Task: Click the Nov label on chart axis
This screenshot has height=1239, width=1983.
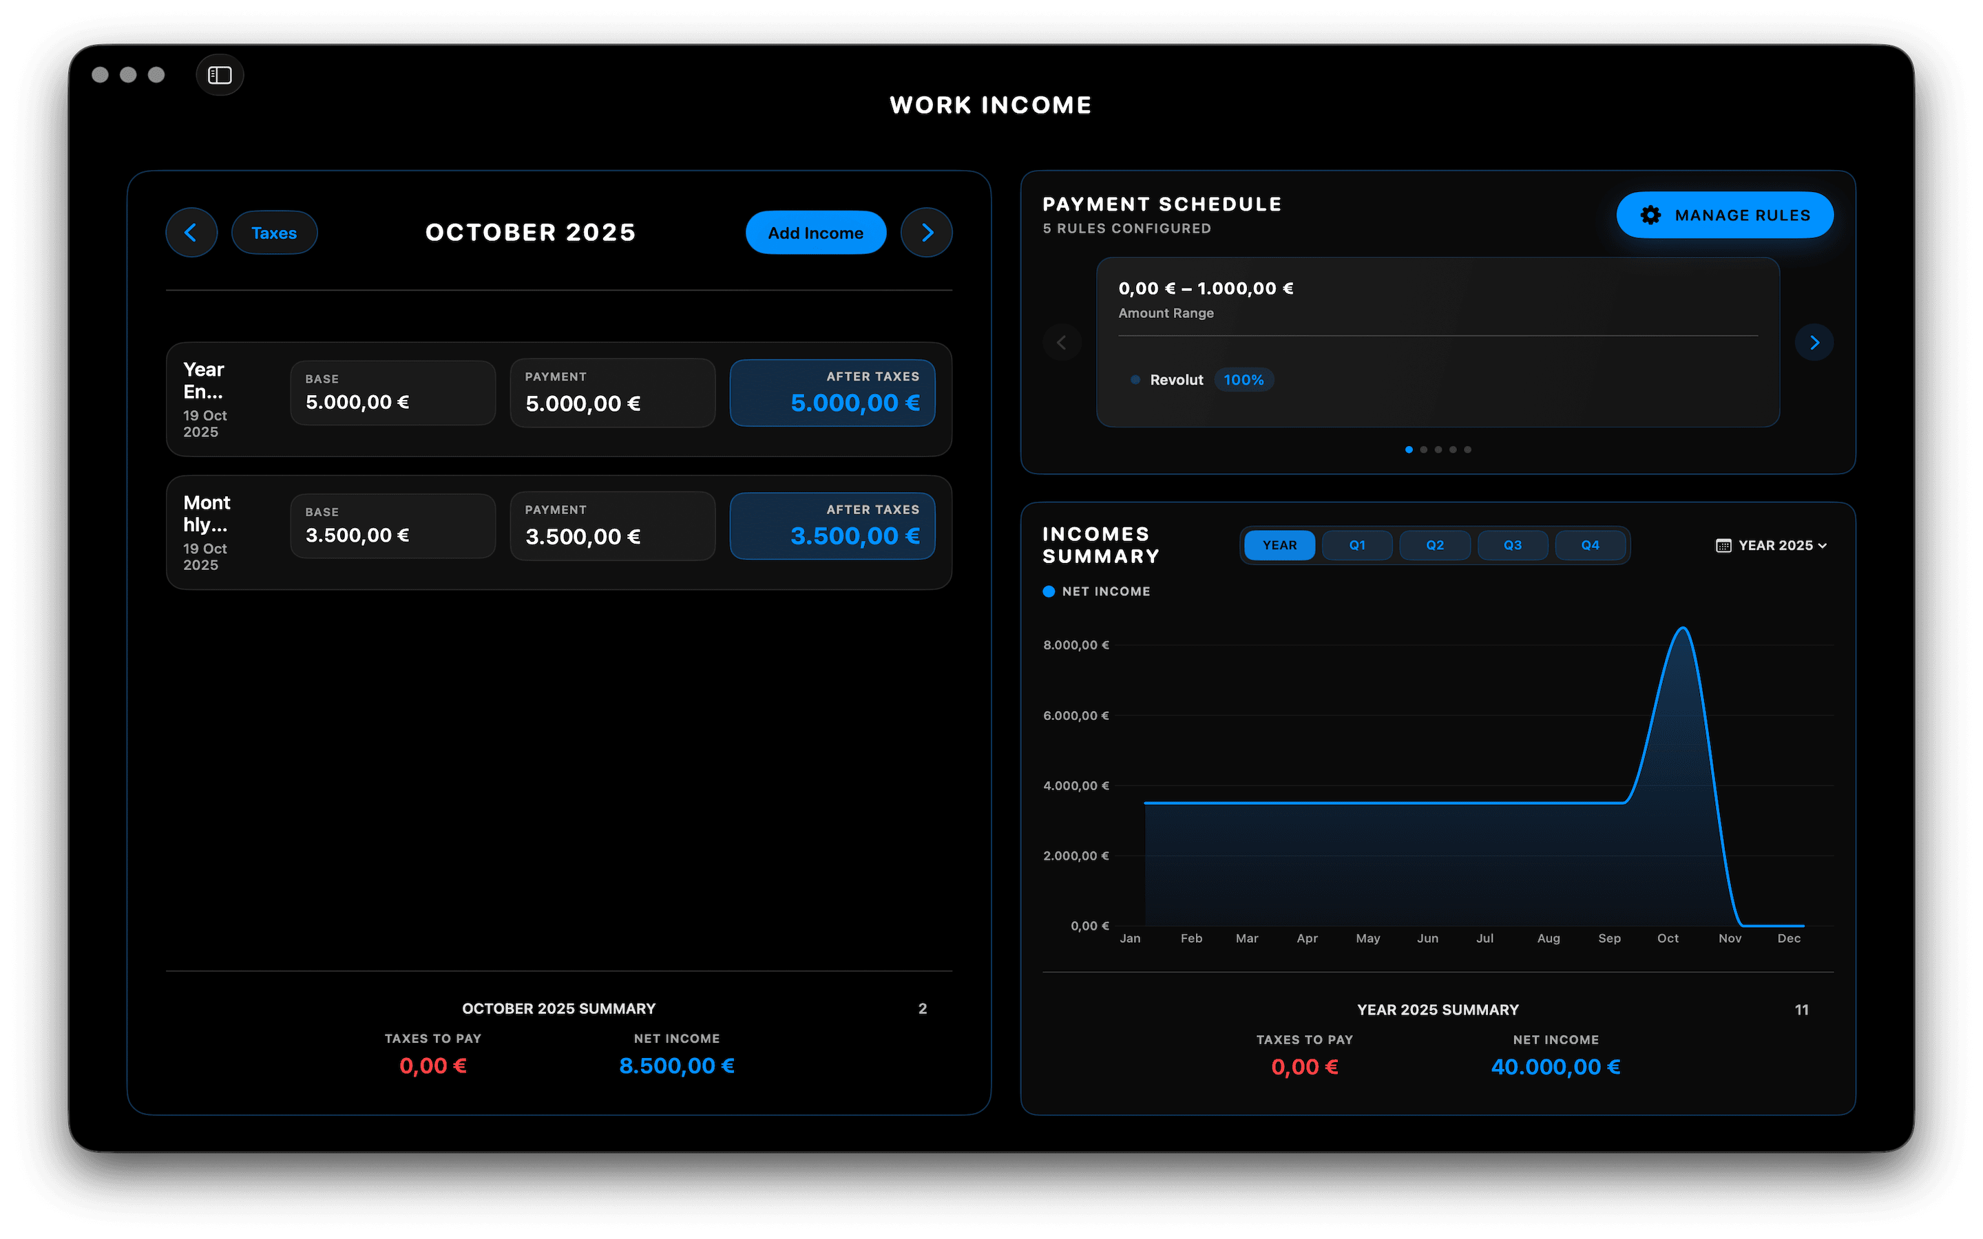Action: pyautogui.click(x=1730, y=938)
